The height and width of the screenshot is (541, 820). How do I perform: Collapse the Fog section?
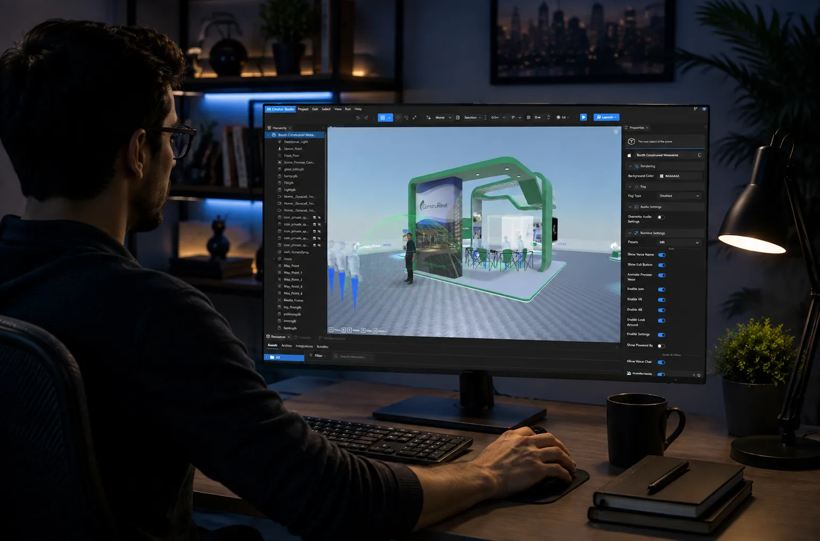630,186
